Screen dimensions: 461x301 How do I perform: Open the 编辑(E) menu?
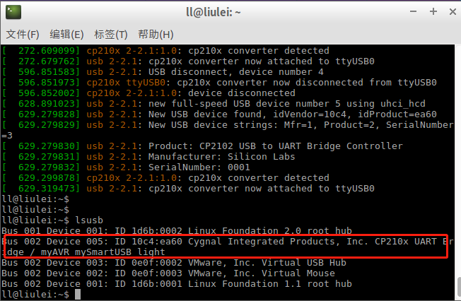point(66,35)
